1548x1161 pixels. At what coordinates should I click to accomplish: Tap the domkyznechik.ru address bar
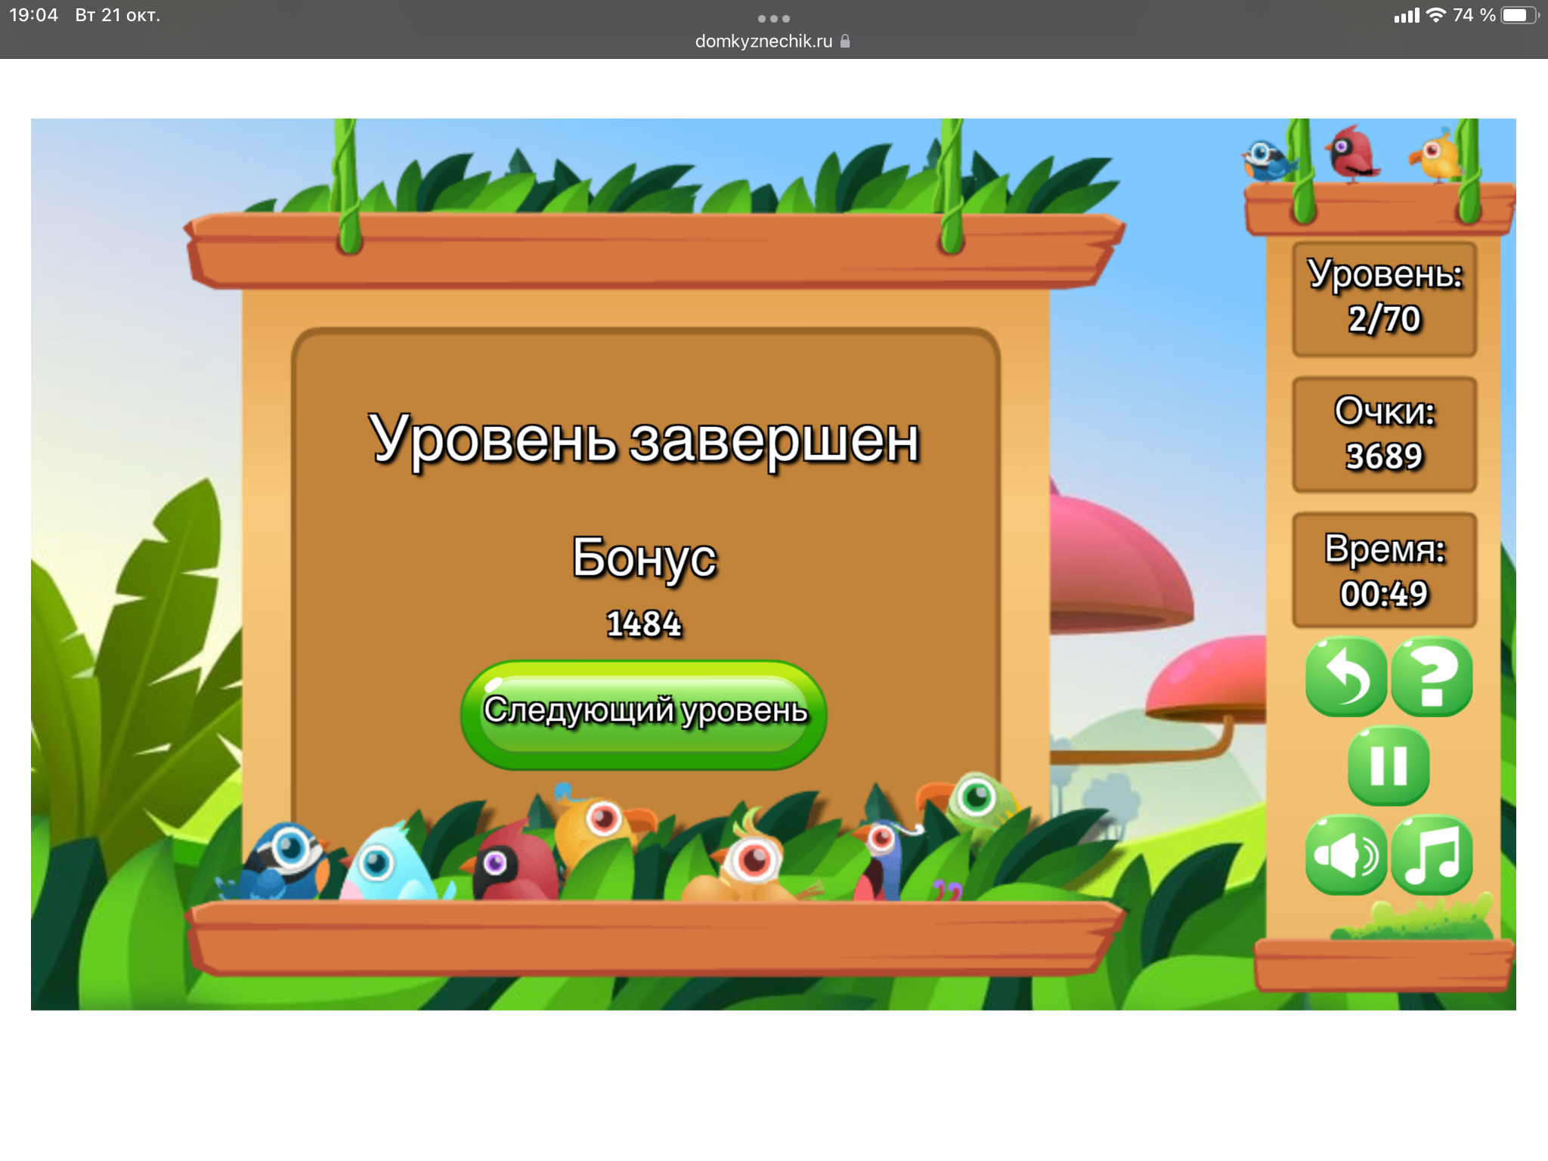(x=763, y=42)
